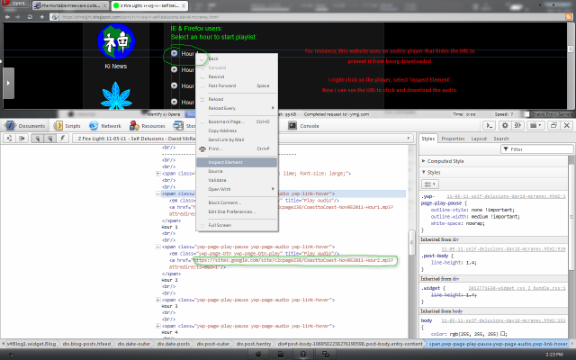
Task: Switch to the Layout tab
Action: (x=479, y=139)
